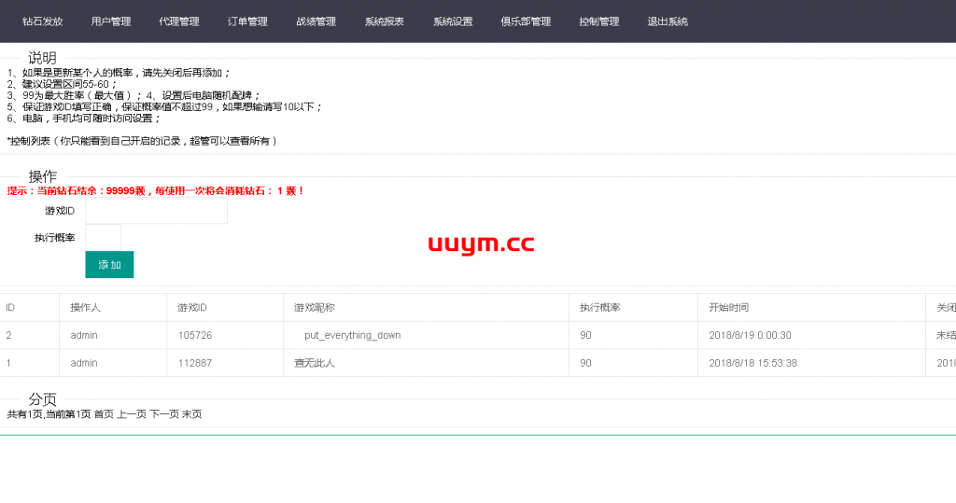The width and height of the screenshot is (956, 503).
Task: Click game ID 112887 in the table
Action: click(x=195, y=363)
